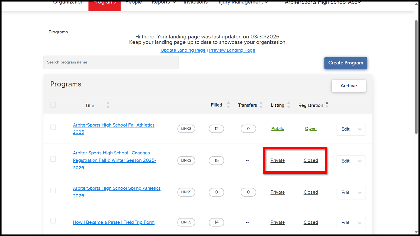Sort programs by the Title column arrows
This screenshot has width=420, height=236.
point(108,105)
